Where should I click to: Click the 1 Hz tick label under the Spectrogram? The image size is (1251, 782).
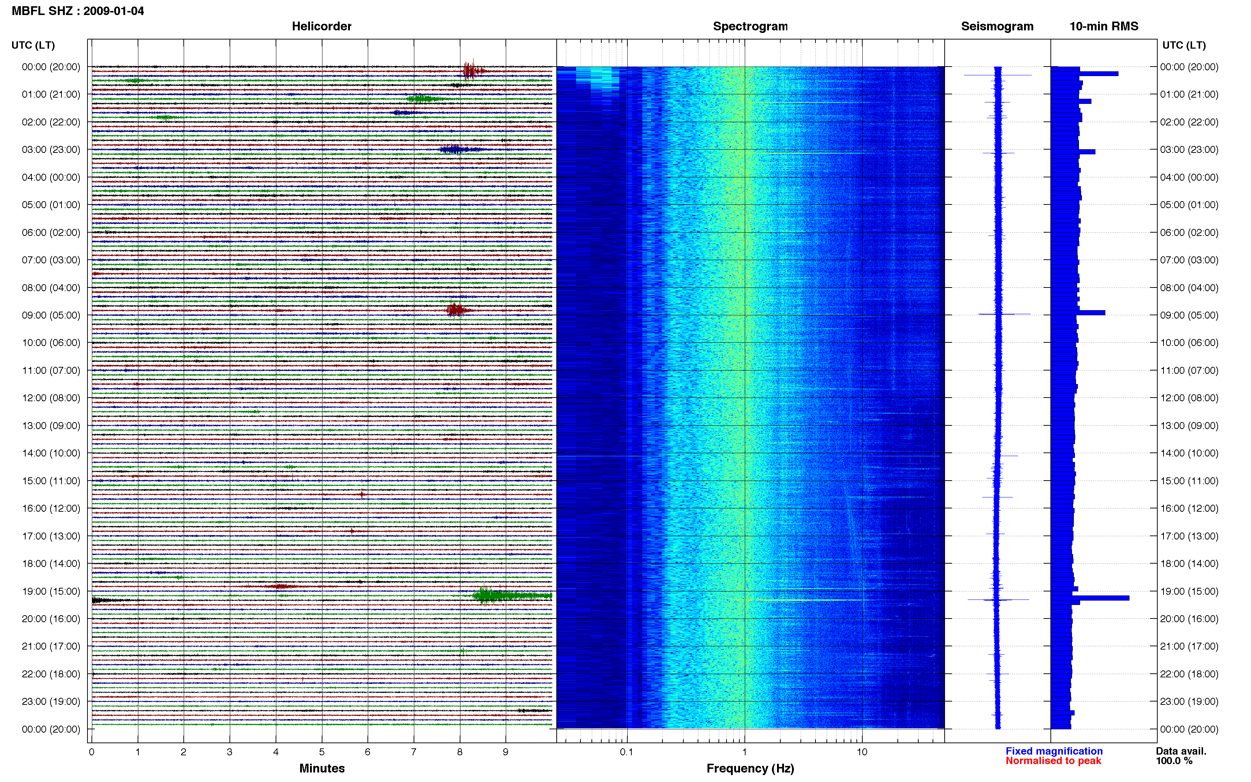coord(744,752)
